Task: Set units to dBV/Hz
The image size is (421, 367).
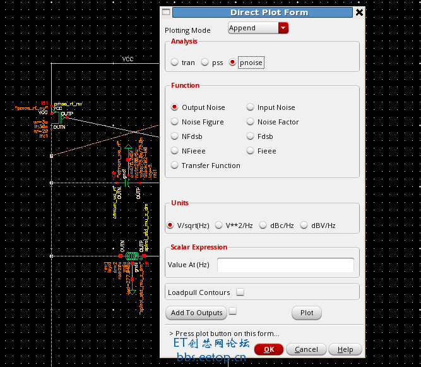Action: tap(304, 225)
